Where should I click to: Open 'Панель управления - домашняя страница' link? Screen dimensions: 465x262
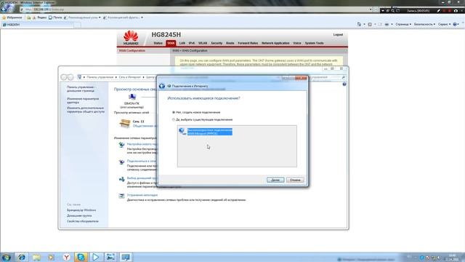point(81,89)
